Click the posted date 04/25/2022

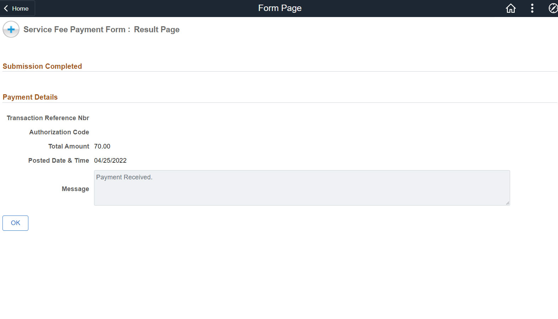[x=110, y=161]
